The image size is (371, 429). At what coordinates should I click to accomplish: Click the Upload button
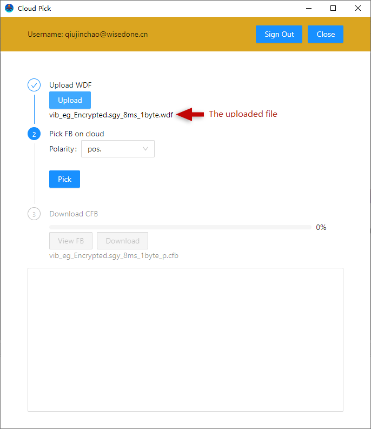pos(70,100)
